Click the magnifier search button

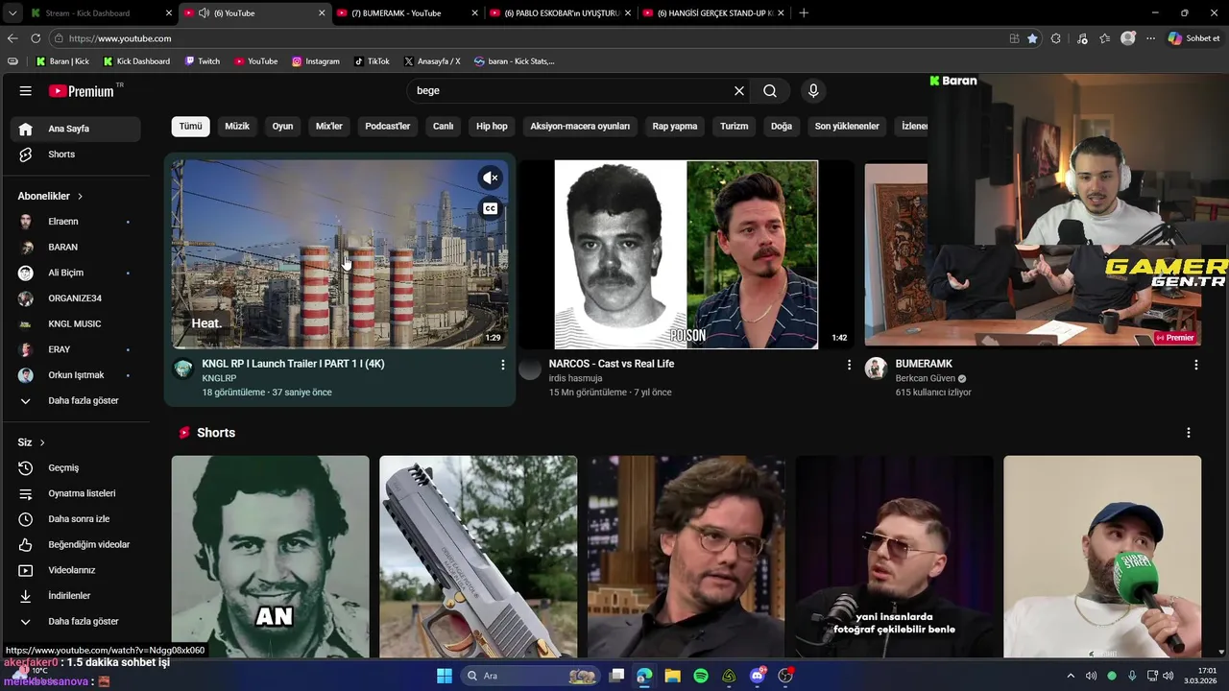pos(770,91)
